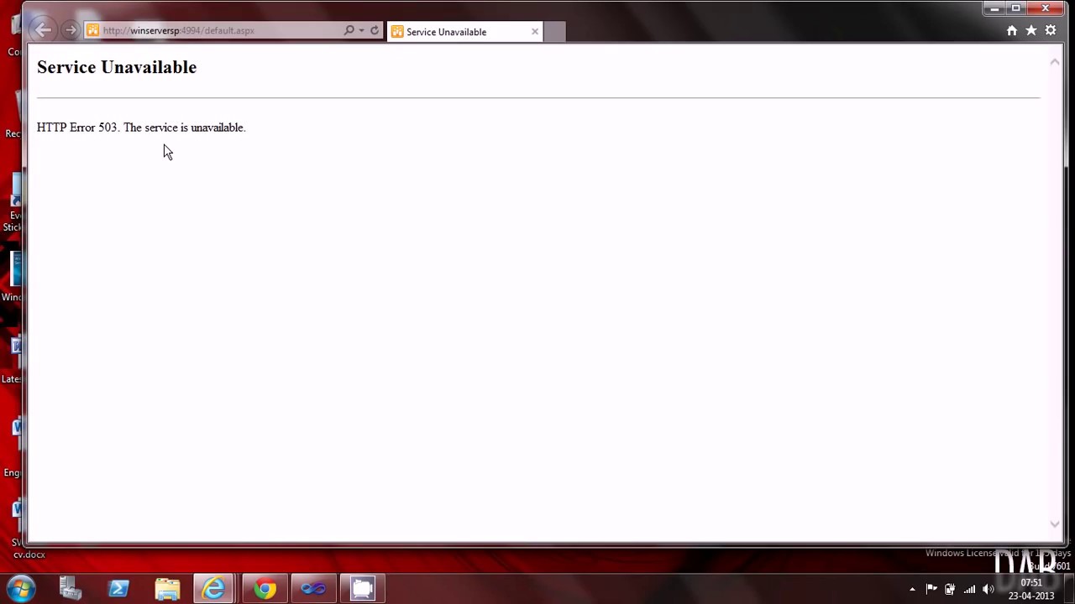Open Favorites star icon
Screen dimensions: 1075x604
pyautogui.click(x=1031, y=30)
